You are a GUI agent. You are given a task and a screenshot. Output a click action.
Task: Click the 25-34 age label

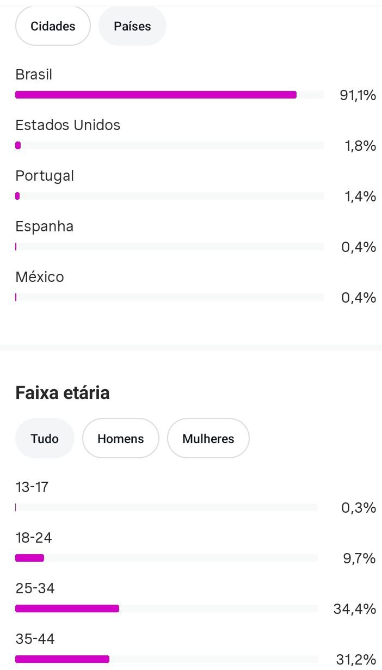click(x=35, y=588)
